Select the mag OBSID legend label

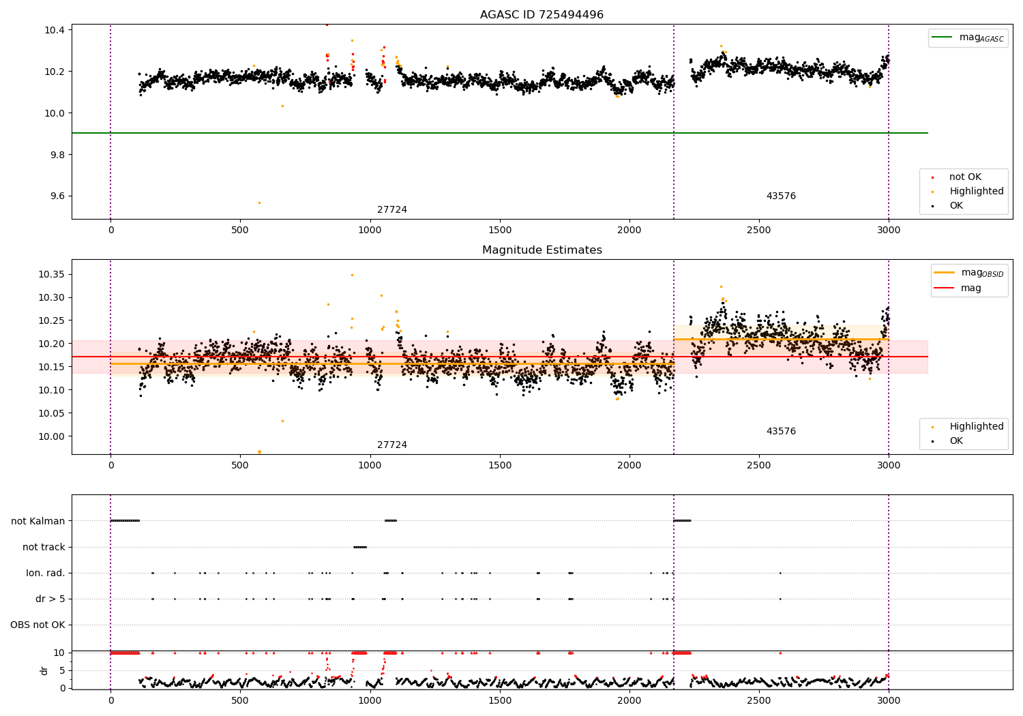coord(982,273)
